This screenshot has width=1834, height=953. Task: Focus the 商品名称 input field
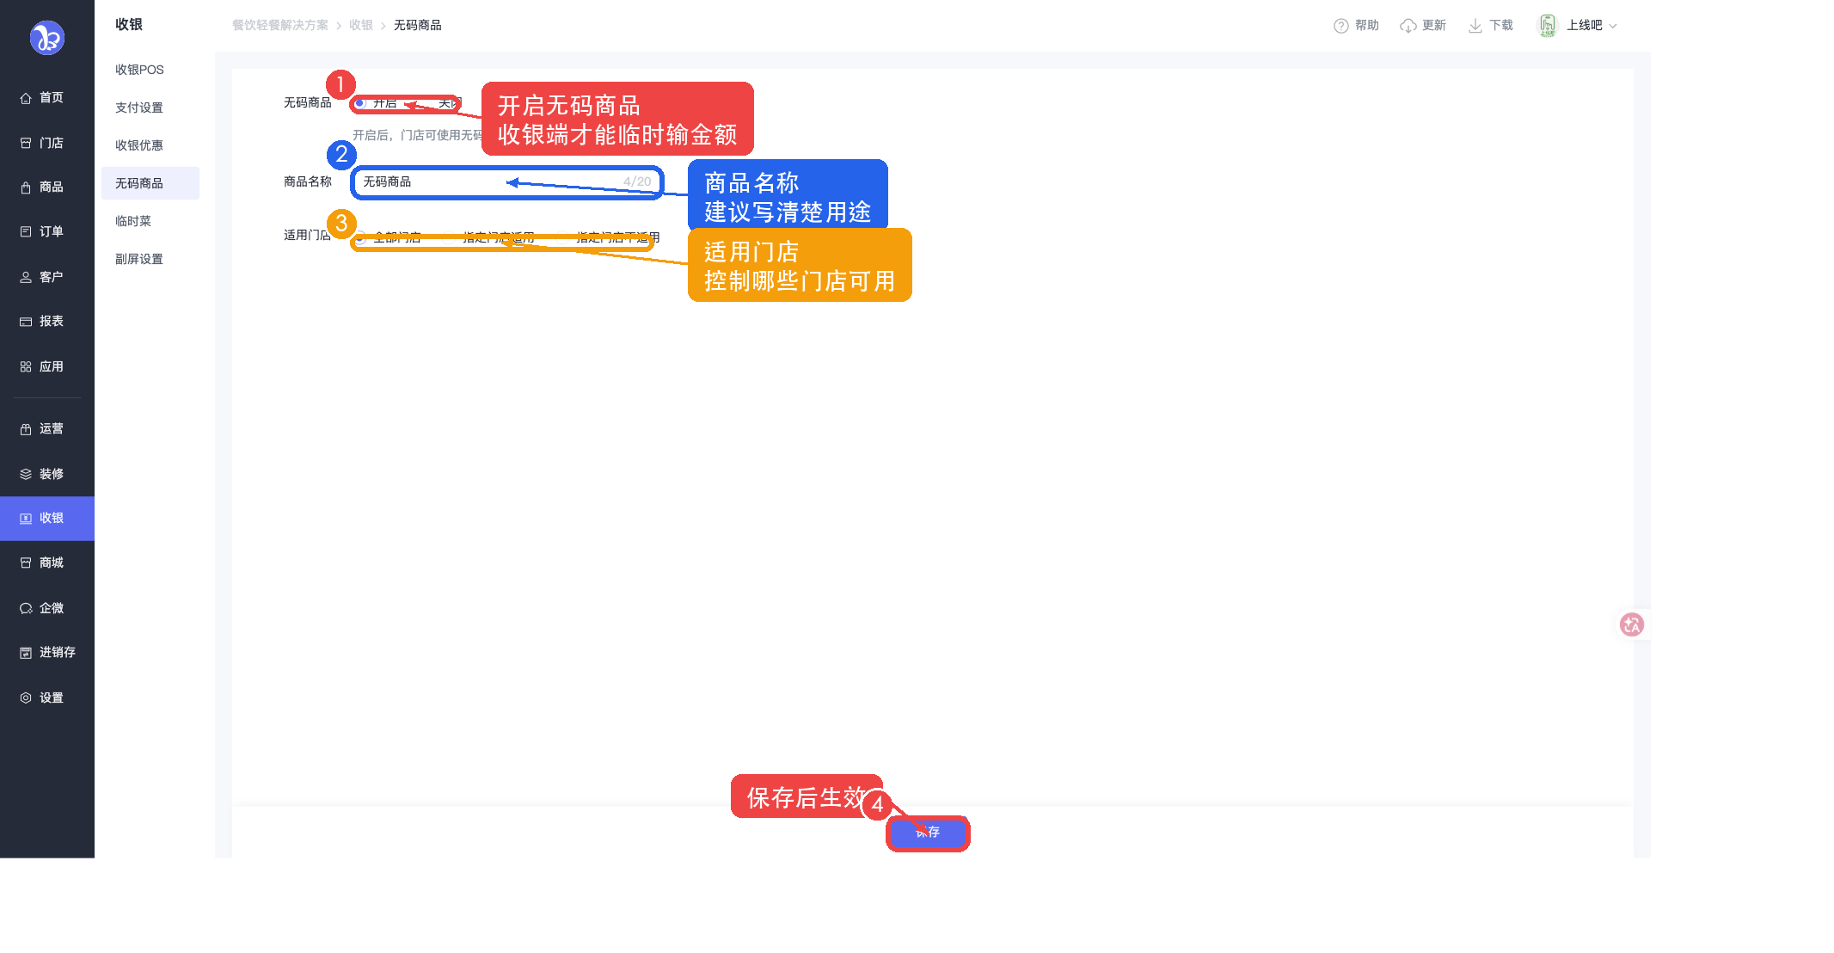(x=507, y=182)
